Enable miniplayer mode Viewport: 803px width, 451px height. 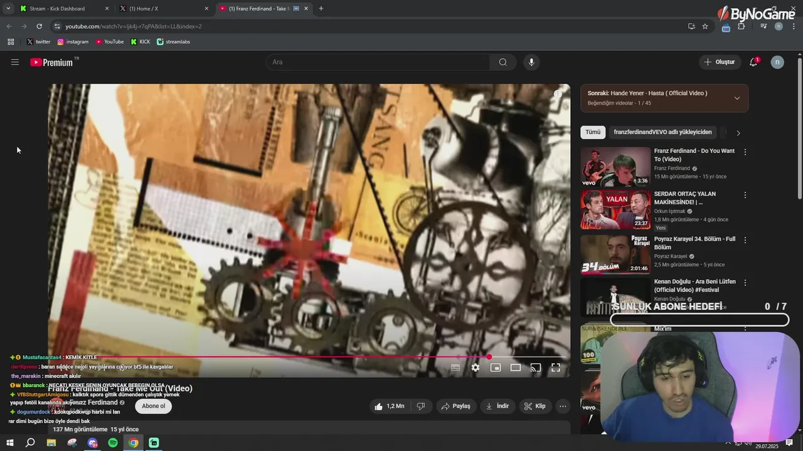(x=496, y=368)
